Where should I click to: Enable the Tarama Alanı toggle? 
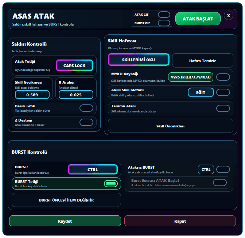click(223, 108)
